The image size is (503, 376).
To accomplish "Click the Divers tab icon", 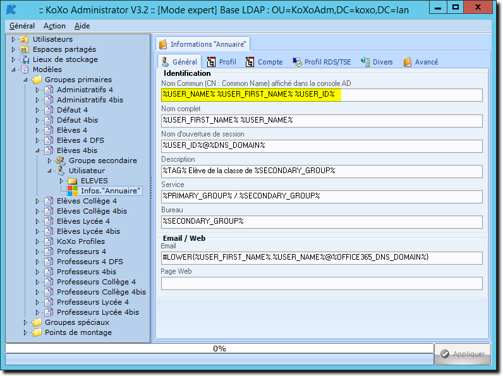I will [365, 61].
